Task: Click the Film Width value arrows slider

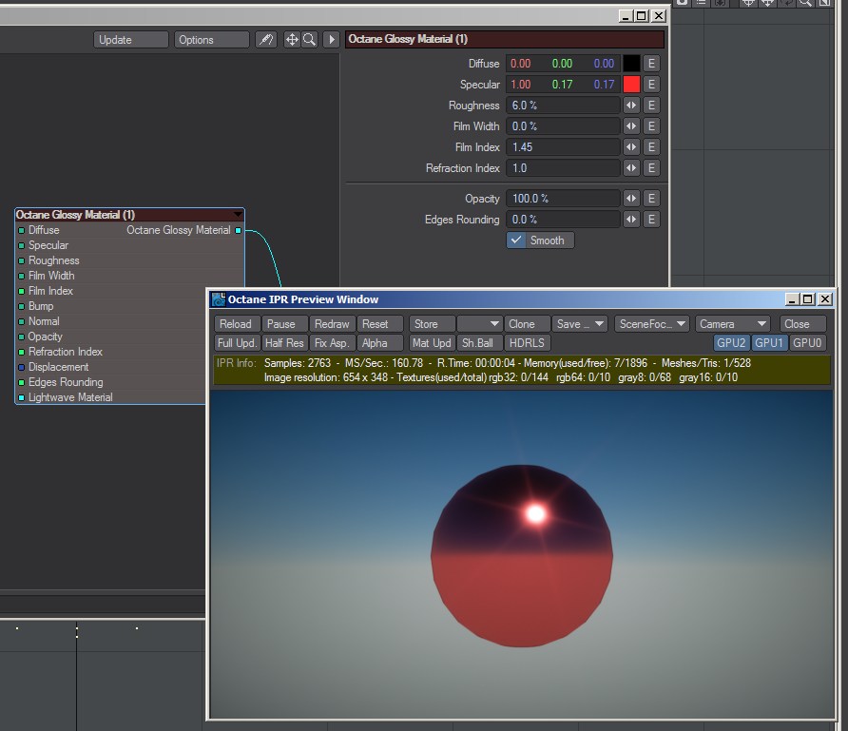Action: 631,126
